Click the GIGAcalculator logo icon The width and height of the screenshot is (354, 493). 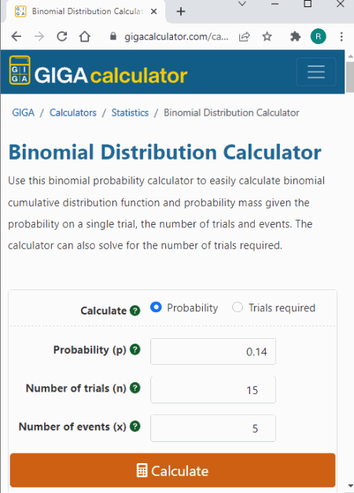(20, 70)
